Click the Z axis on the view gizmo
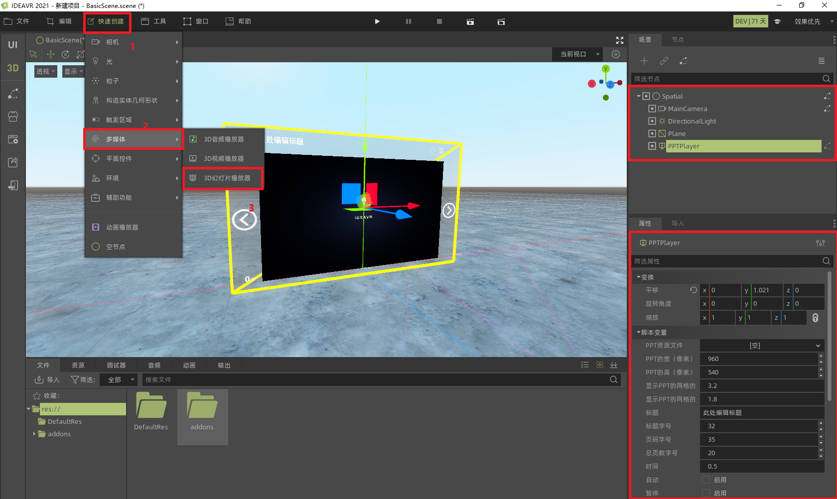 click(x=610, y=85)
